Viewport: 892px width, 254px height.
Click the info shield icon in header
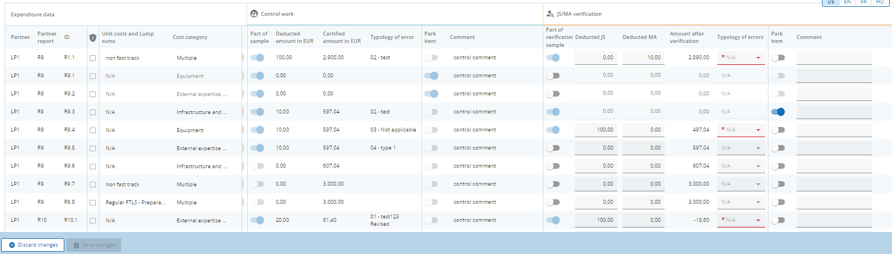click(93, 38)
